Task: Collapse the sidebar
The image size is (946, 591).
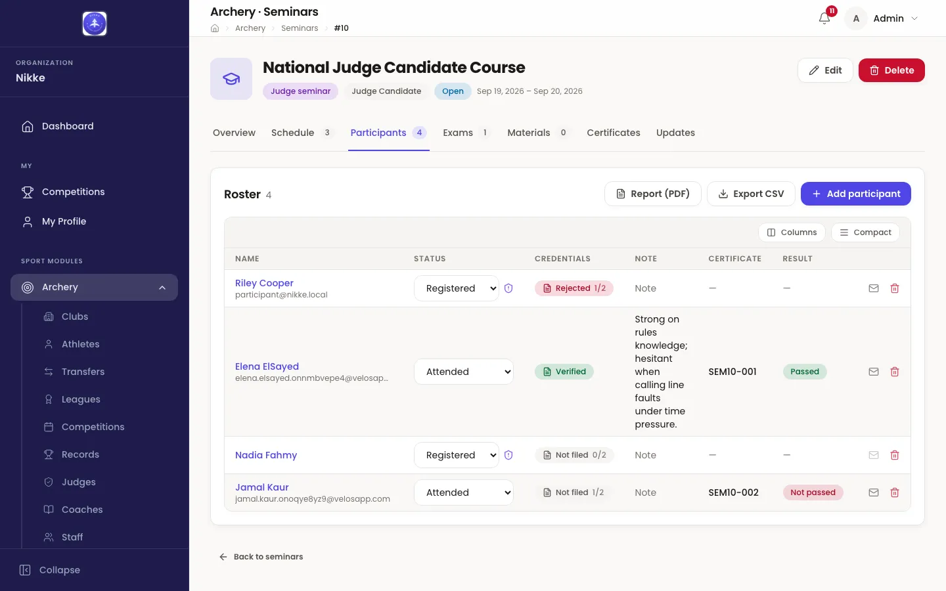Action: tap(50, 570)
